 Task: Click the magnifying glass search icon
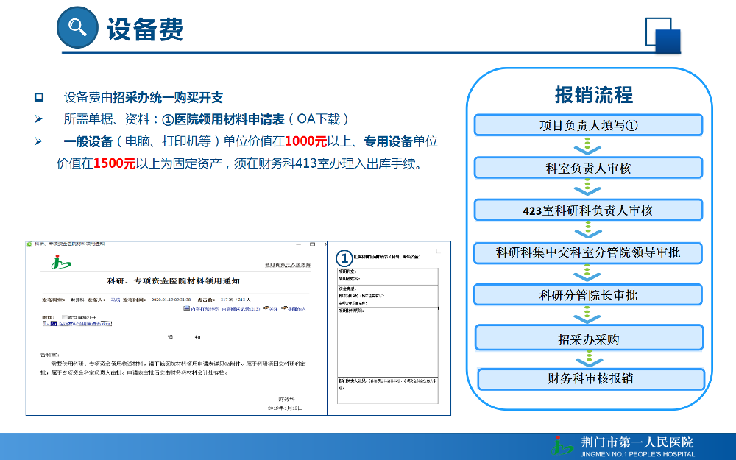pos(77,26)
